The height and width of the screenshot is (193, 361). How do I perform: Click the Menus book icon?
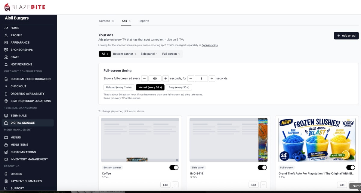point(6,137)
